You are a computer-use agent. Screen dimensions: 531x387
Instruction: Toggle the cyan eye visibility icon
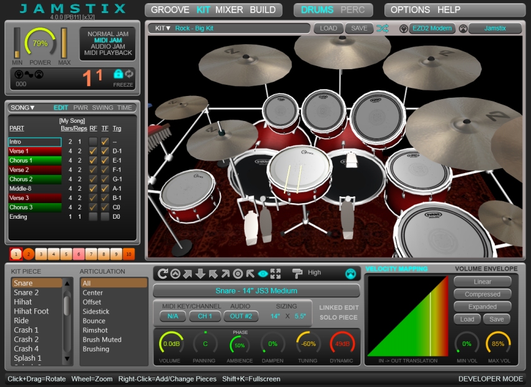pos(263,274)
